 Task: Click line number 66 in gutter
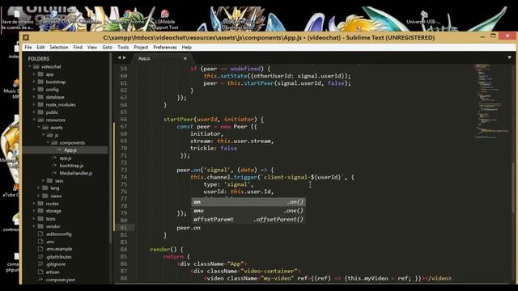pos(124,119)
